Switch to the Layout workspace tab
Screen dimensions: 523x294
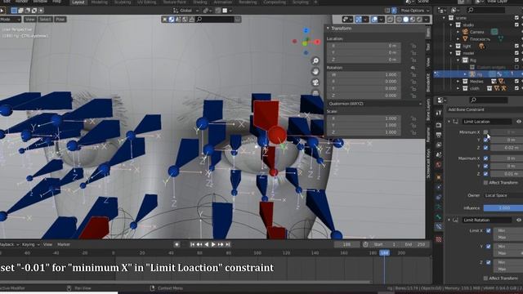coord(78,2)
